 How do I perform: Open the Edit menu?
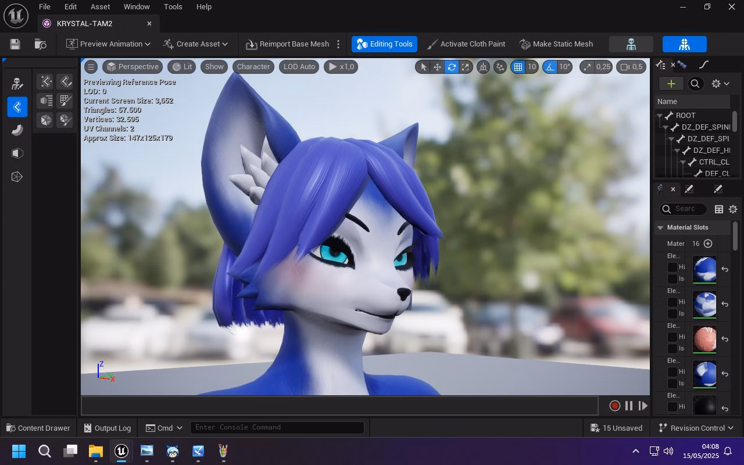pyautogui.click(x=70, y=7)
